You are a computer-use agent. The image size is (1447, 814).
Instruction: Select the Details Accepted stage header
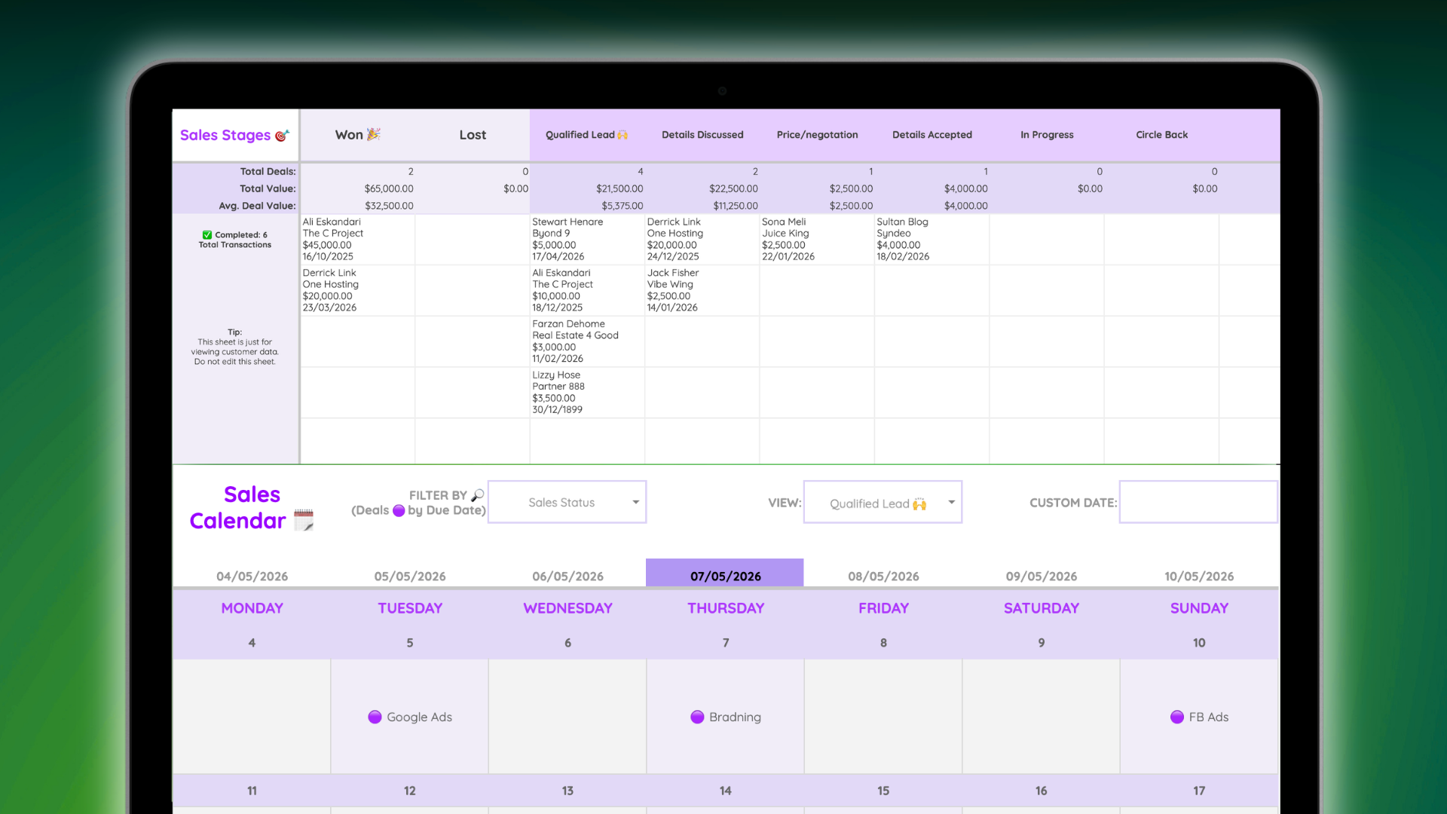pos(932,135)
